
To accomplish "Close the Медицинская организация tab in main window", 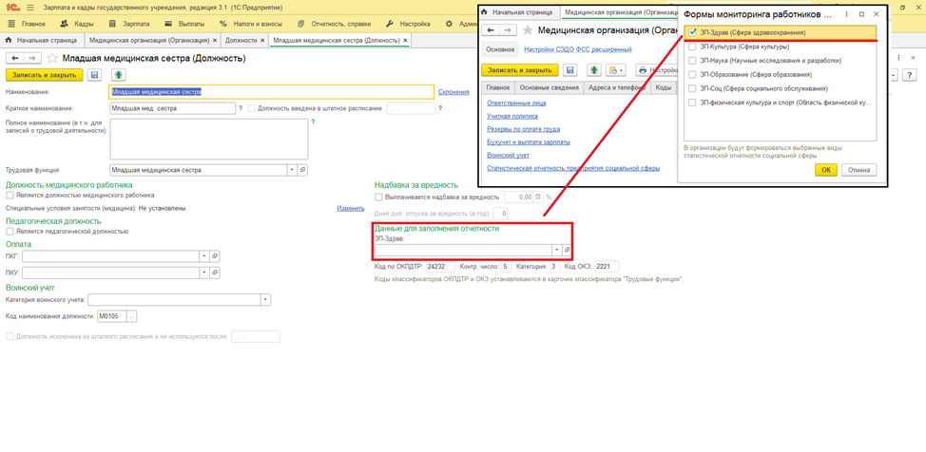I will point(215,41).
